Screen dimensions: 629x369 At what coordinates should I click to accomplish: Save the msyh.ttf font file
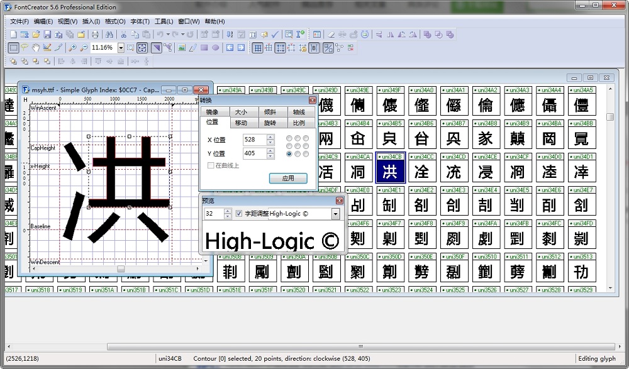point(47,33)
